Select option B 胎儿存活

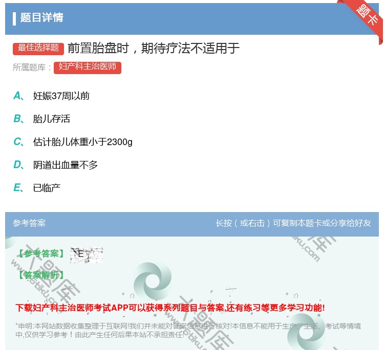coord(51,119)
